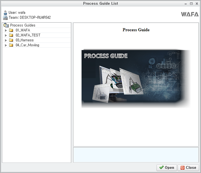
Task: Click the light blue description box
Action: coord(136,155)
